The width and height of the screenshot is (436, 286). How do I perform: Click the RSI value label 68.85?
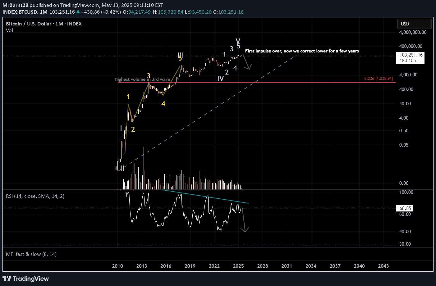click(405, 208)
